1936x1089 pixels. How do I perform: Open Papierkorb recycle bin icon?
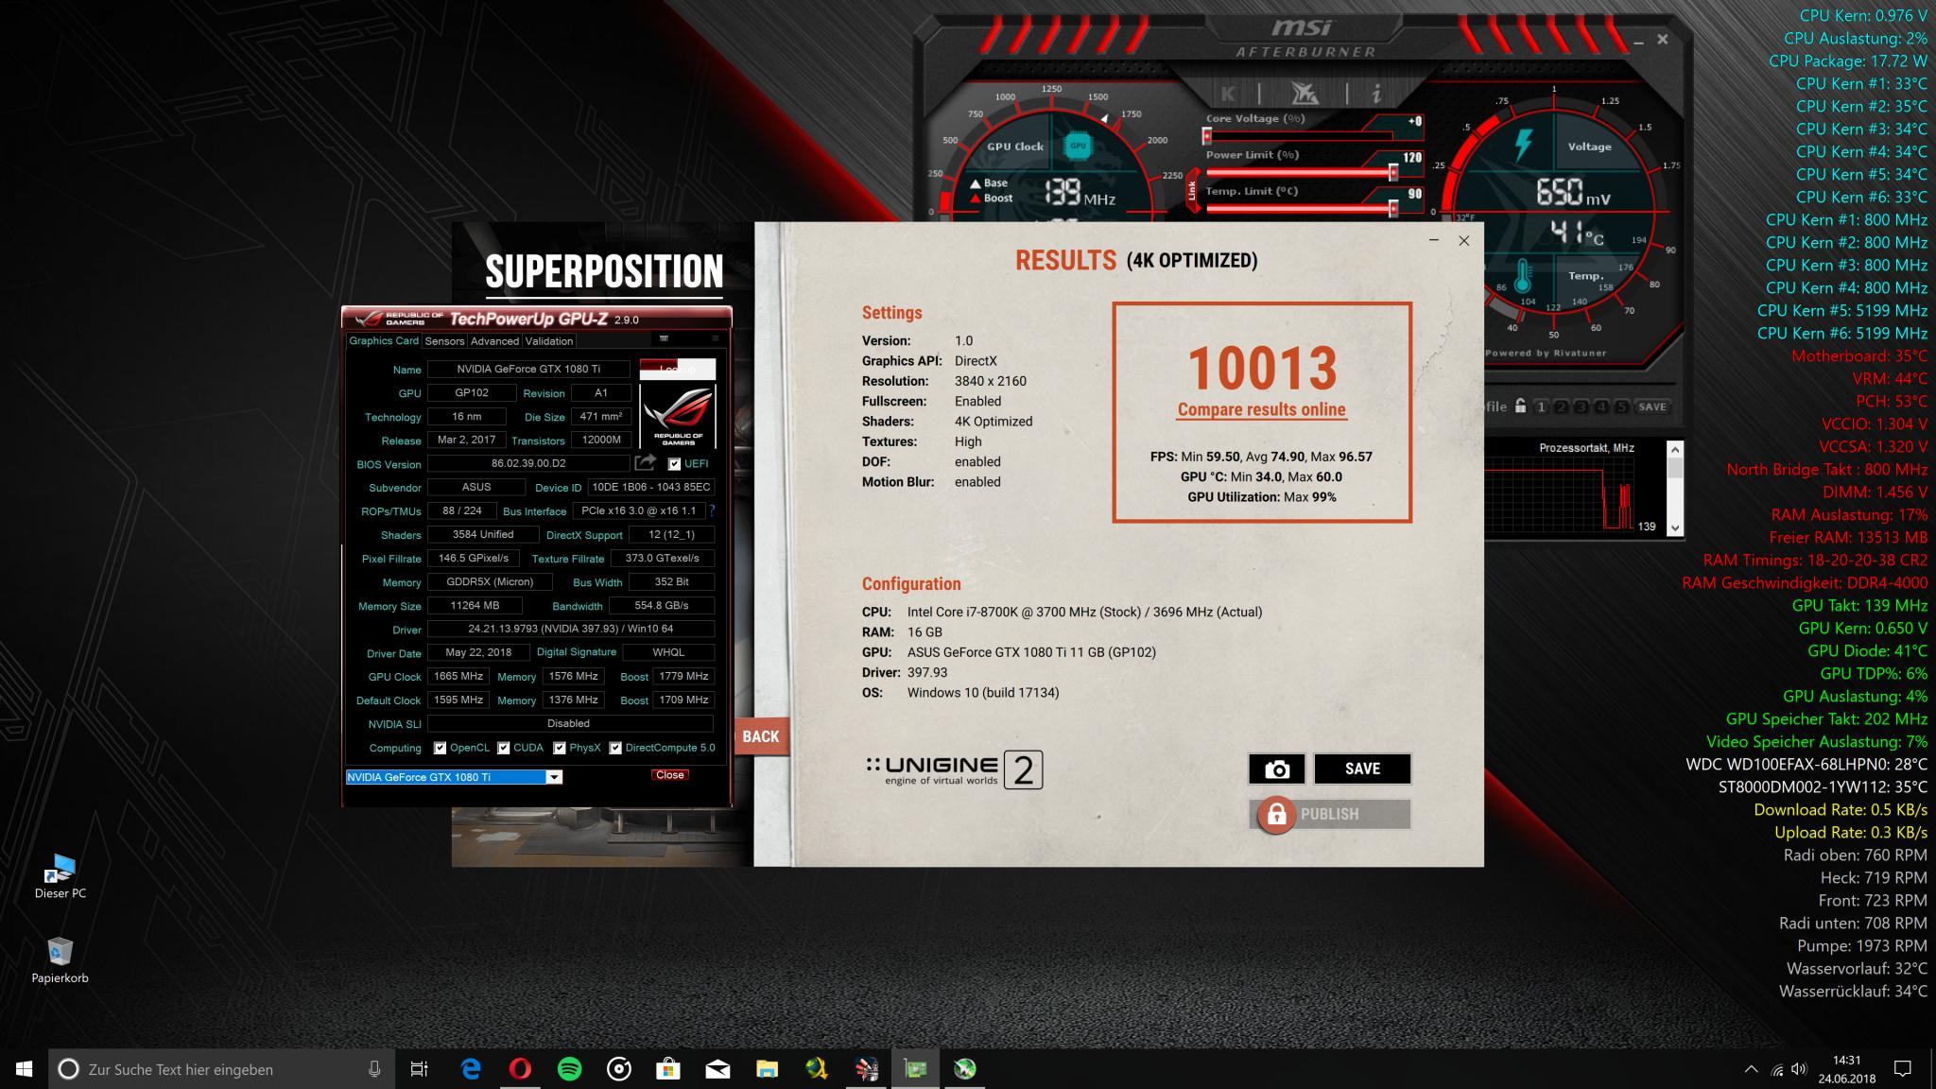click(60, 960)
